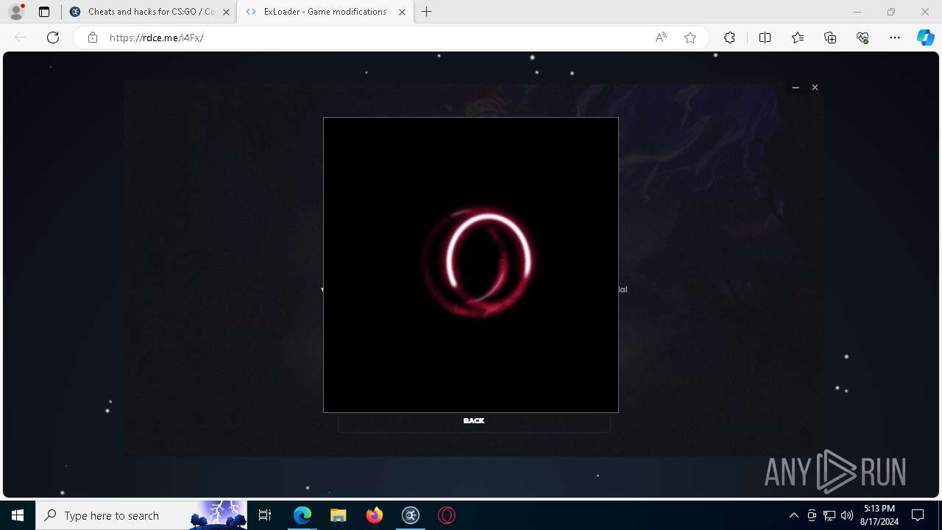942x530 pixels.
Task: Open the Windows Start menu
Action: [18, 515]
